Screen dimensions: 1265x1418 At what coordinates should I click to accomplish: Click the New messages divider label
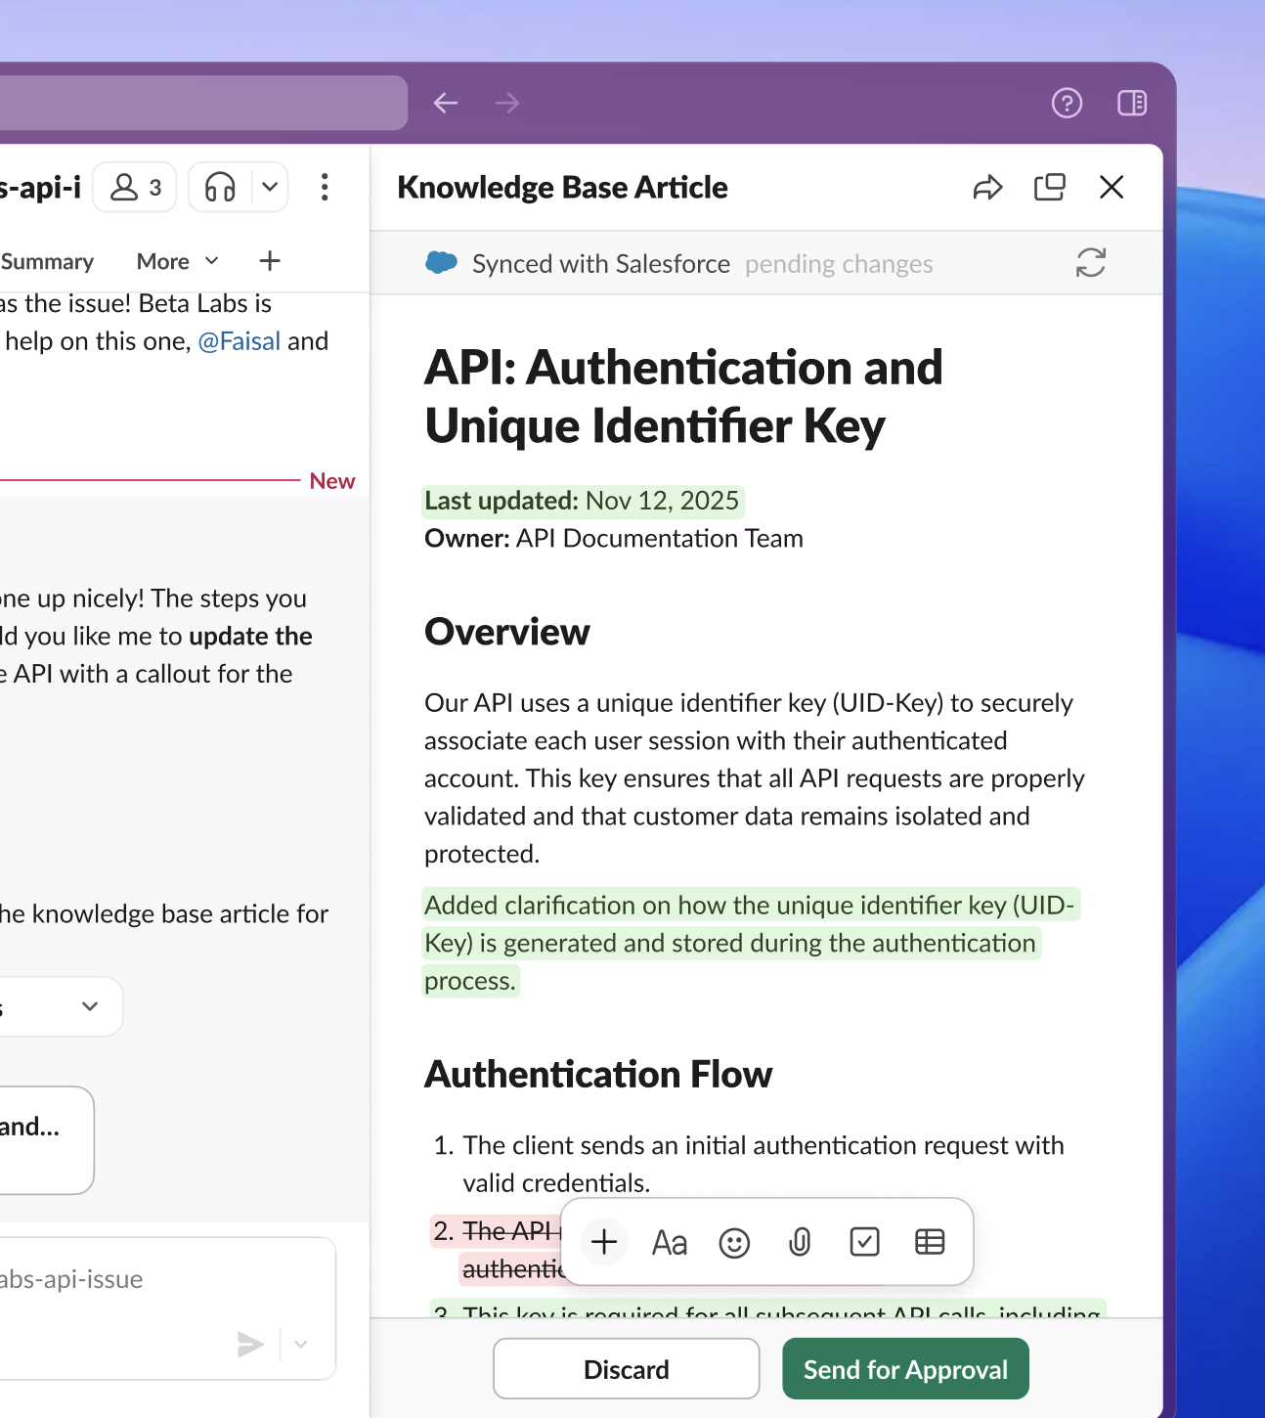pos(332,481)
